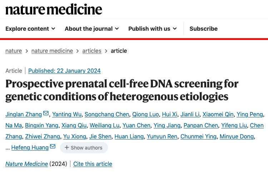This screenshot has width=268, height=172.
Task: Select author Songchang Chen
Action: pyautogui.click(x=107, y=114)
